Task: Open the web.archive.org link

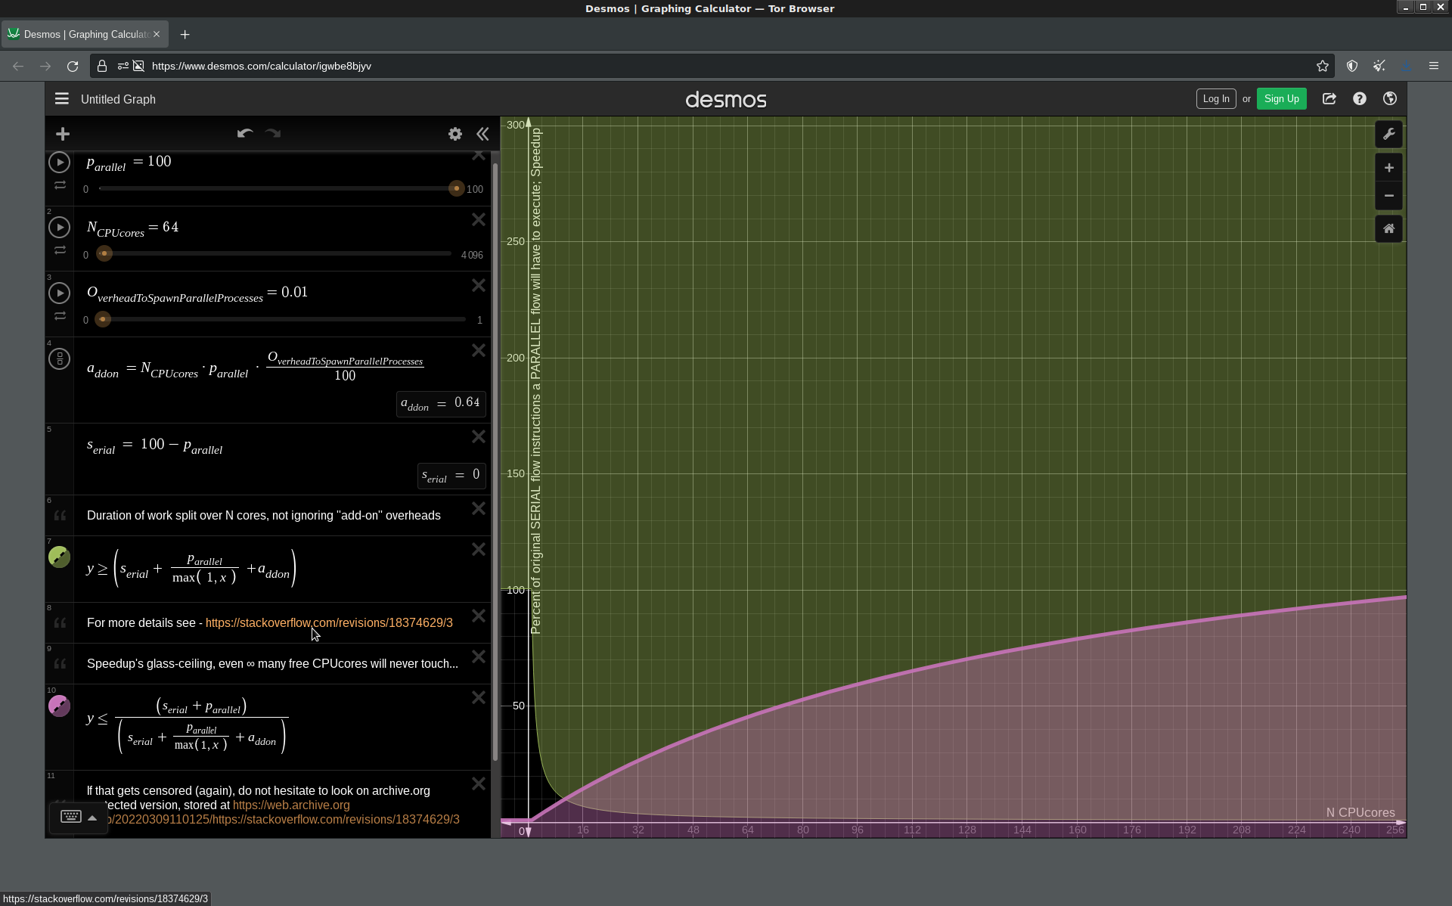Action: pos(291,805)
